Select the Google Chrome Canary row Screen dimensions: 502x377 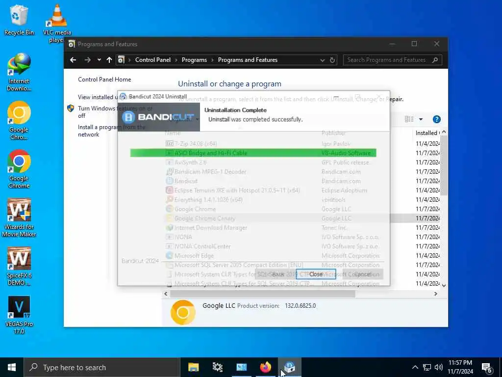pyautogui.click(x=302, y=218)
